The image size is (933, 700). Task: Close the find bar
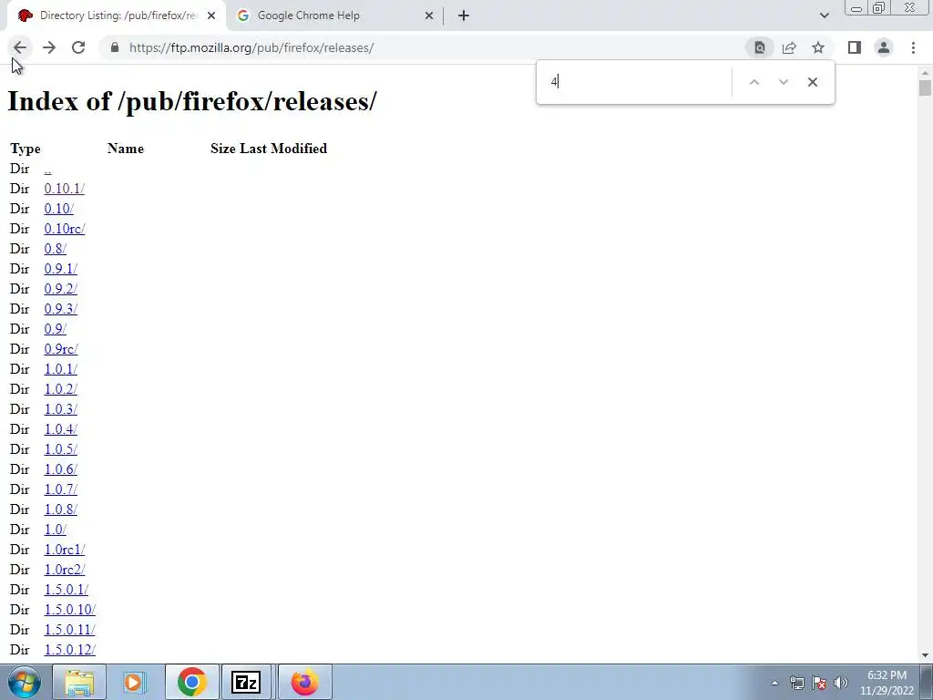(x=812, y=82)
